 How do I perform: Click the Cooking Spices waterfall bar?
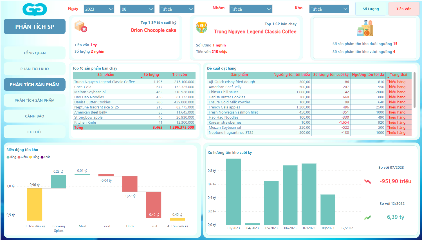(x=58, y=181)
